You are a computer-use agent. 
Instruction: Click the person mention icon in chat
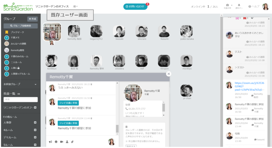67,142
